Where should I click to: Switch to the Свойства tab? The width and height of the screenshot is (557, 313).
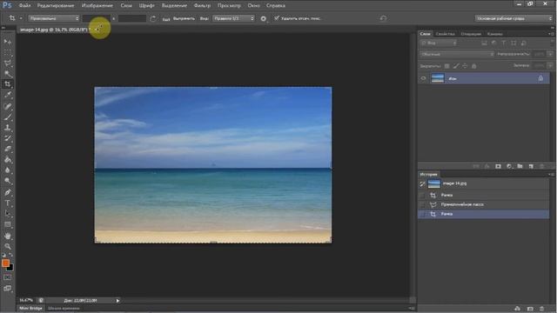click(445, 34)
